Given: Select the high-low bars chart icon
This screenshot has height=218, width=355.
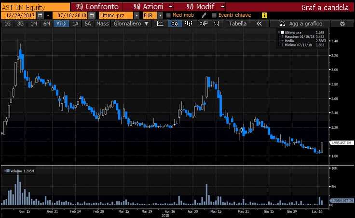Looking at the screenshot, I should click(217, 24).
